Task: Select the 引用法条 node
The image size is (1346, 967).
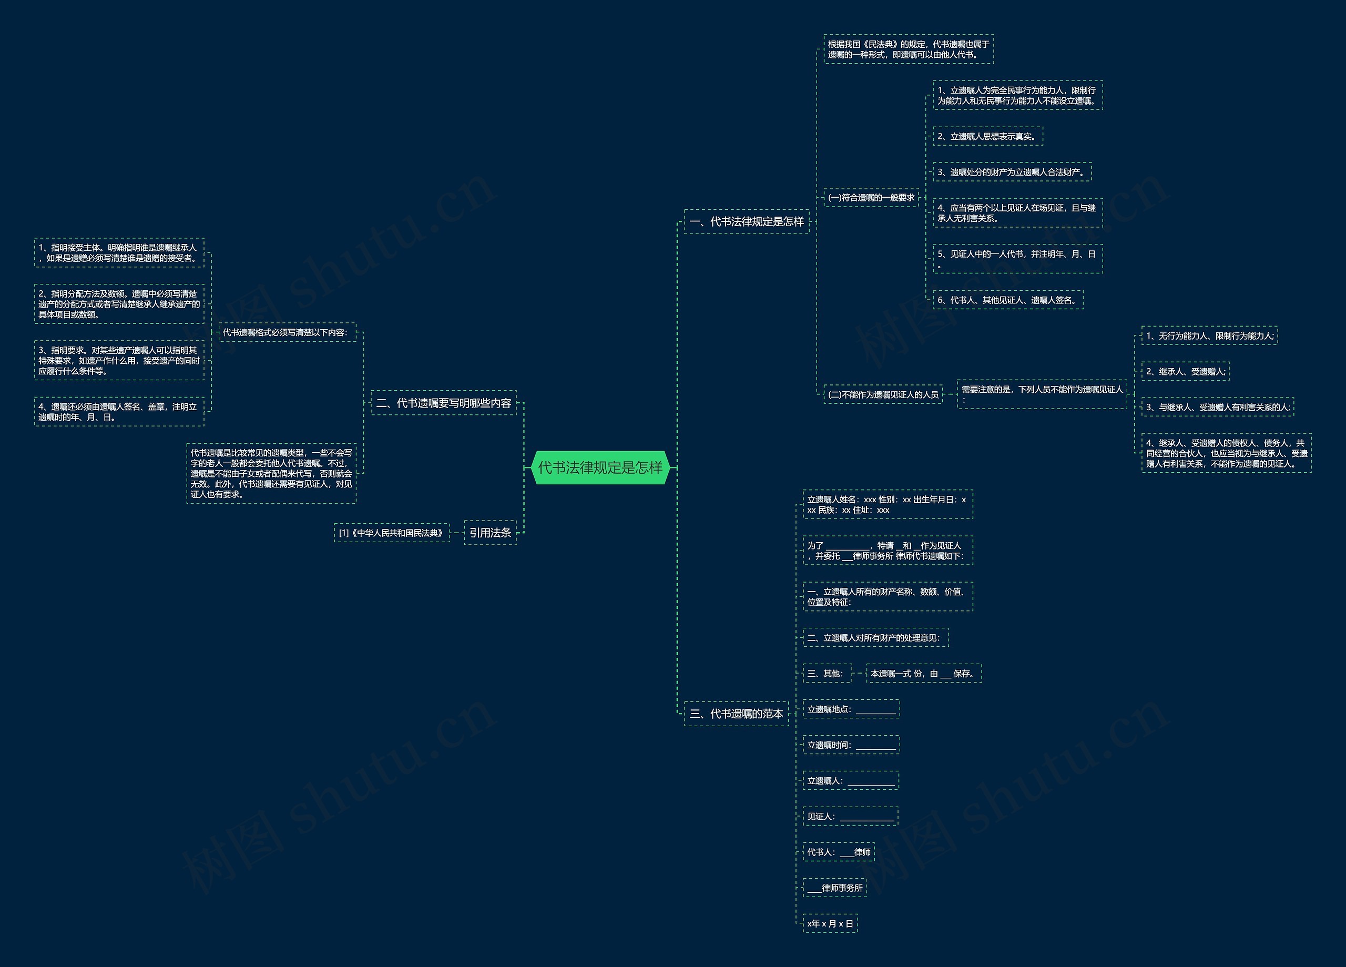Action: [x=490, y=533]
